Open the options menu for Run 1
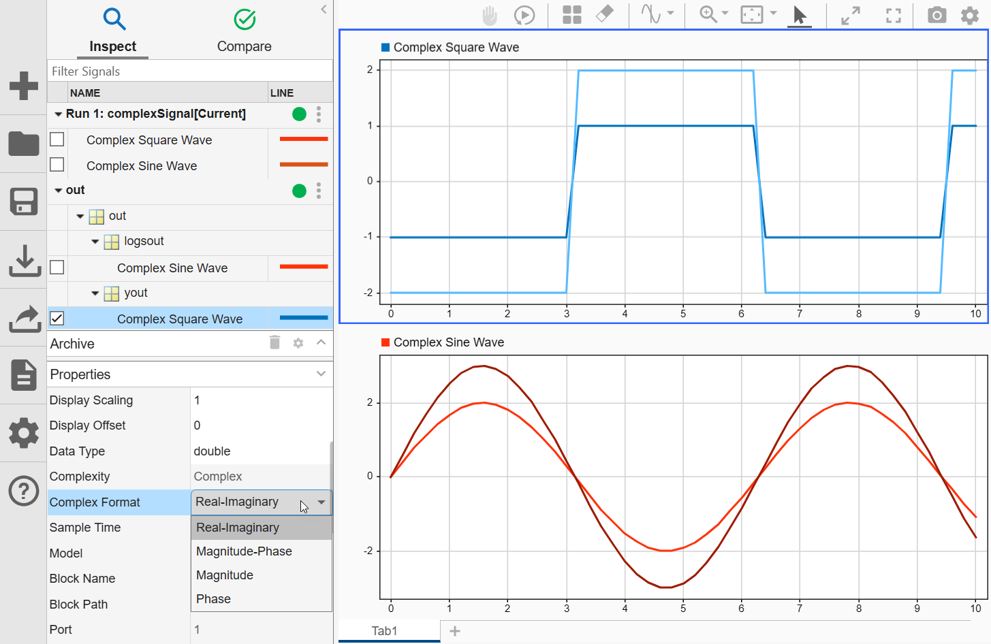 (319, 114)
